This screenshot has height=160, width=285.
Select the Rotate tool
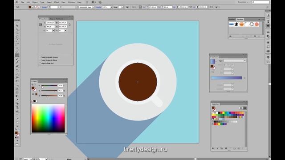coord(17,70)
